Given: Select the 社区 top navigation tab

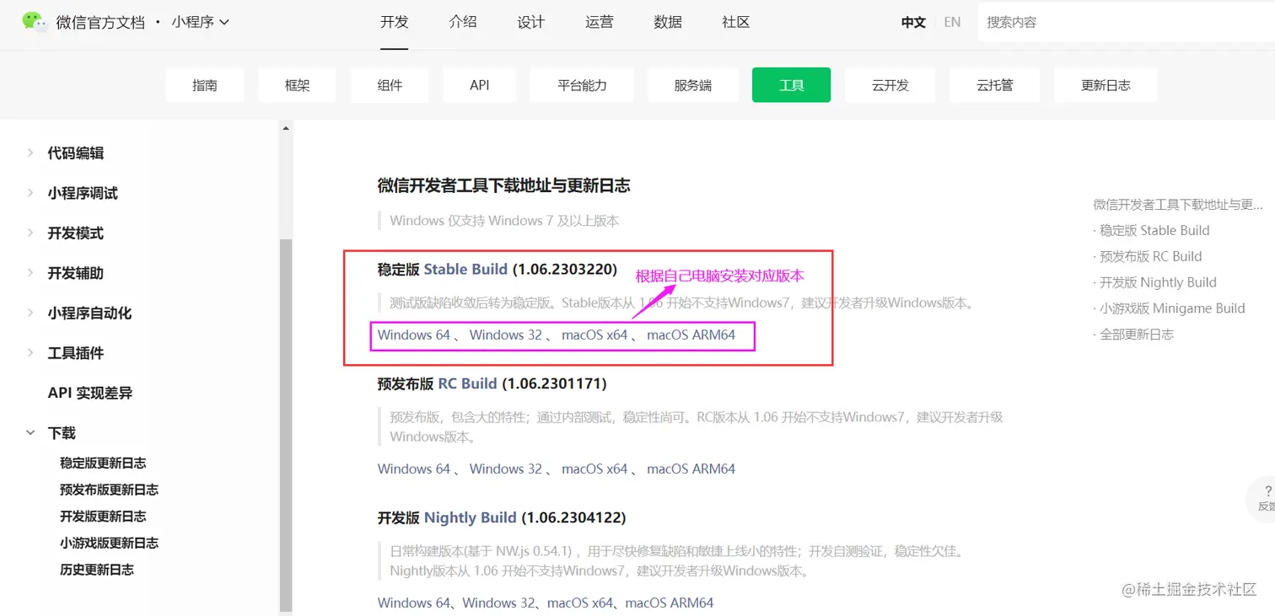Looking at the screenshot, I should 736,22.
